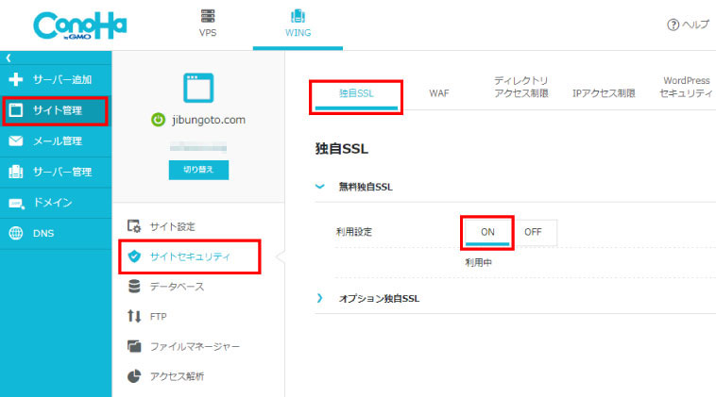Turn 無料独自SSL setting ON
This screenshot has width=716, height=397.
point(487,232)
